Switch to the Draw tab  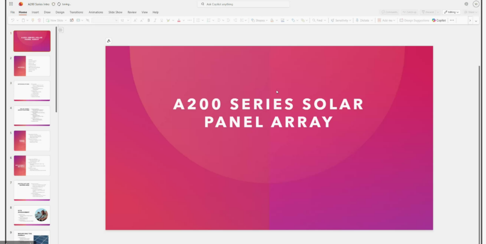(x=47, y=12)
